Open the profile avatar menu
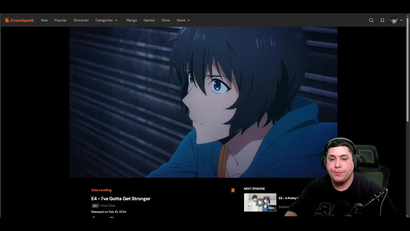Screen dimensions: 410x231 (394, 20)
